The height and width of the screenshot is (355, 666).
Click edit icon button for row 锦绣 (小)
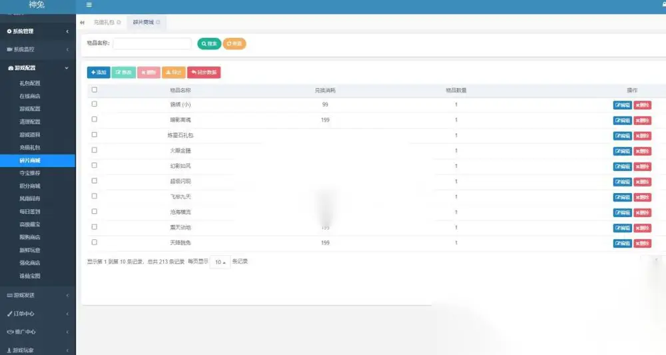[622, 105]
